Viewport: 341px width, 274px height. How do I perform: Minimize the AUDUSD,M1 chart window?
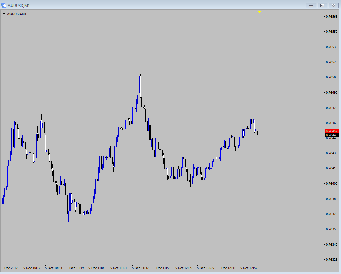tap(311, 5)
